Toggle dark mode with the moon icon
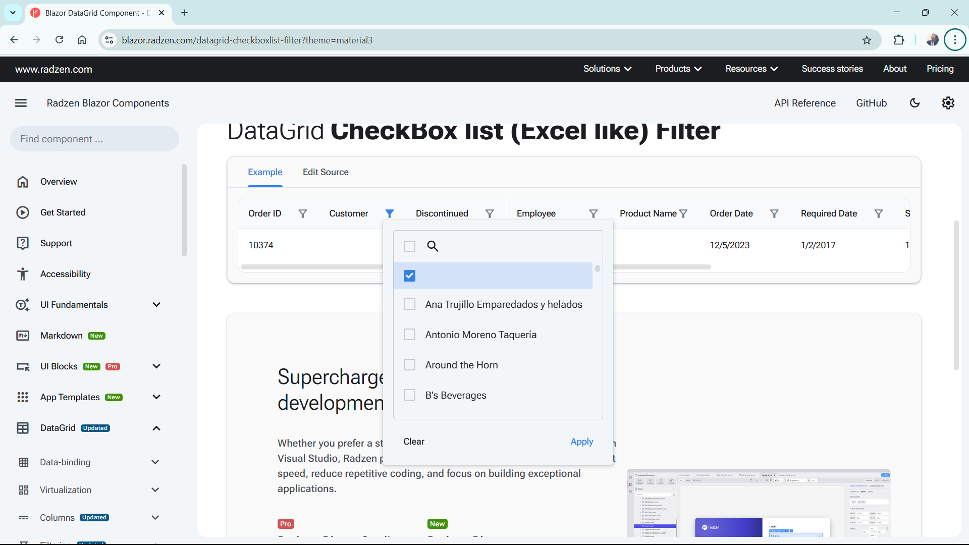969x545 pixels. [915, 103]
